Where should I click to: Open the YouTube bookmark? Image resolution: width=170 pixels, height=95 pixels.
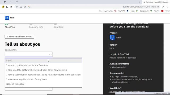159,11
